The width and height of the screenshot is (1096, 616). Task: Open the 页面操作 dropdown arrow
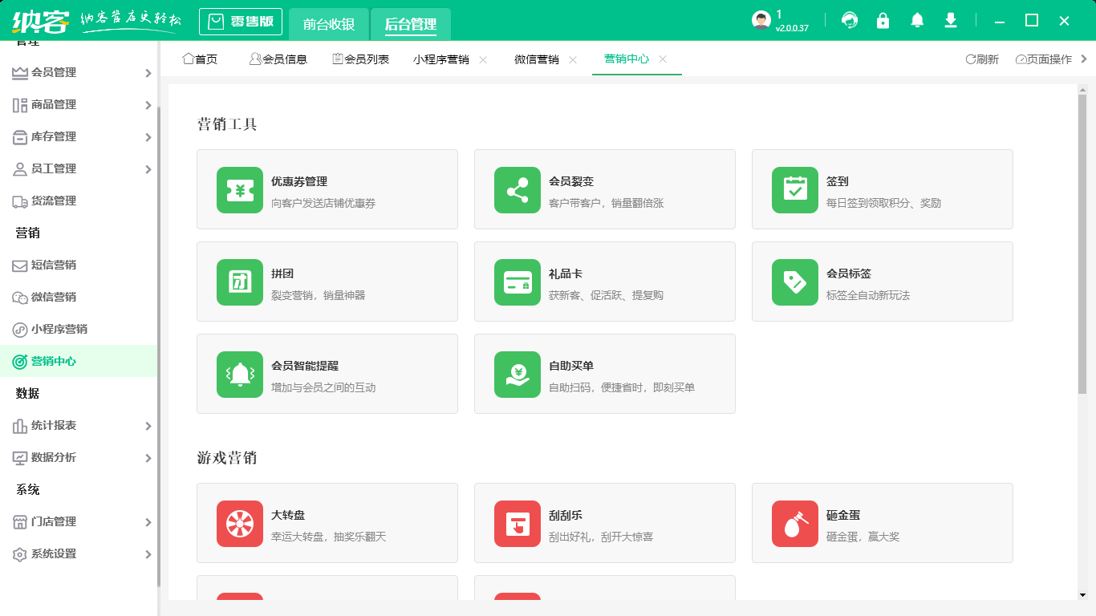click(1085, 59)
